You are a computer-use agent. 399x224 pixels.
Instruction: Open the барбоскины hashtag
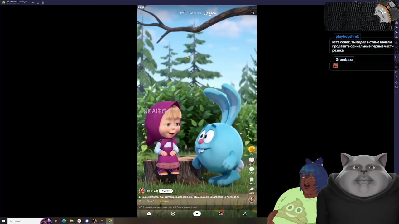[x=218, y=197]
